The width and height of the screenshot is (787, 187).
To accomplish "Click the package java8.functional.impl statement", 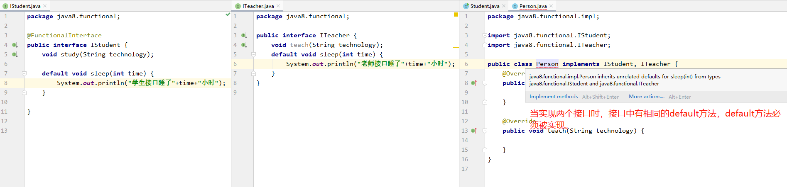I will (x=543, y=16).
